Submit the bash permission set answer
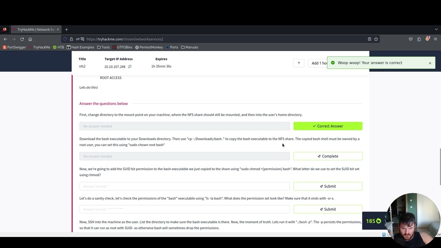441x248 pixels. [x=328, y=209]
